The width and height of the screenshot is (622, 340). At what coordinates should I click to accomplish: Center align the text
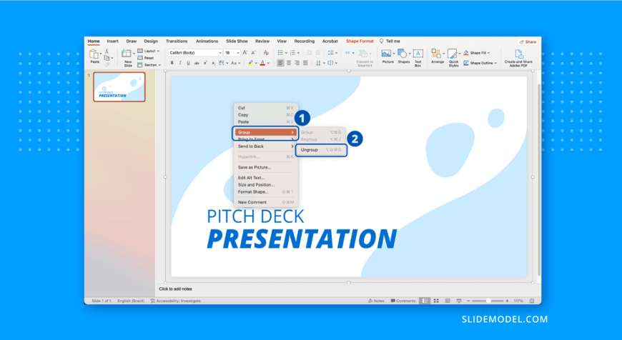(289, 63)
